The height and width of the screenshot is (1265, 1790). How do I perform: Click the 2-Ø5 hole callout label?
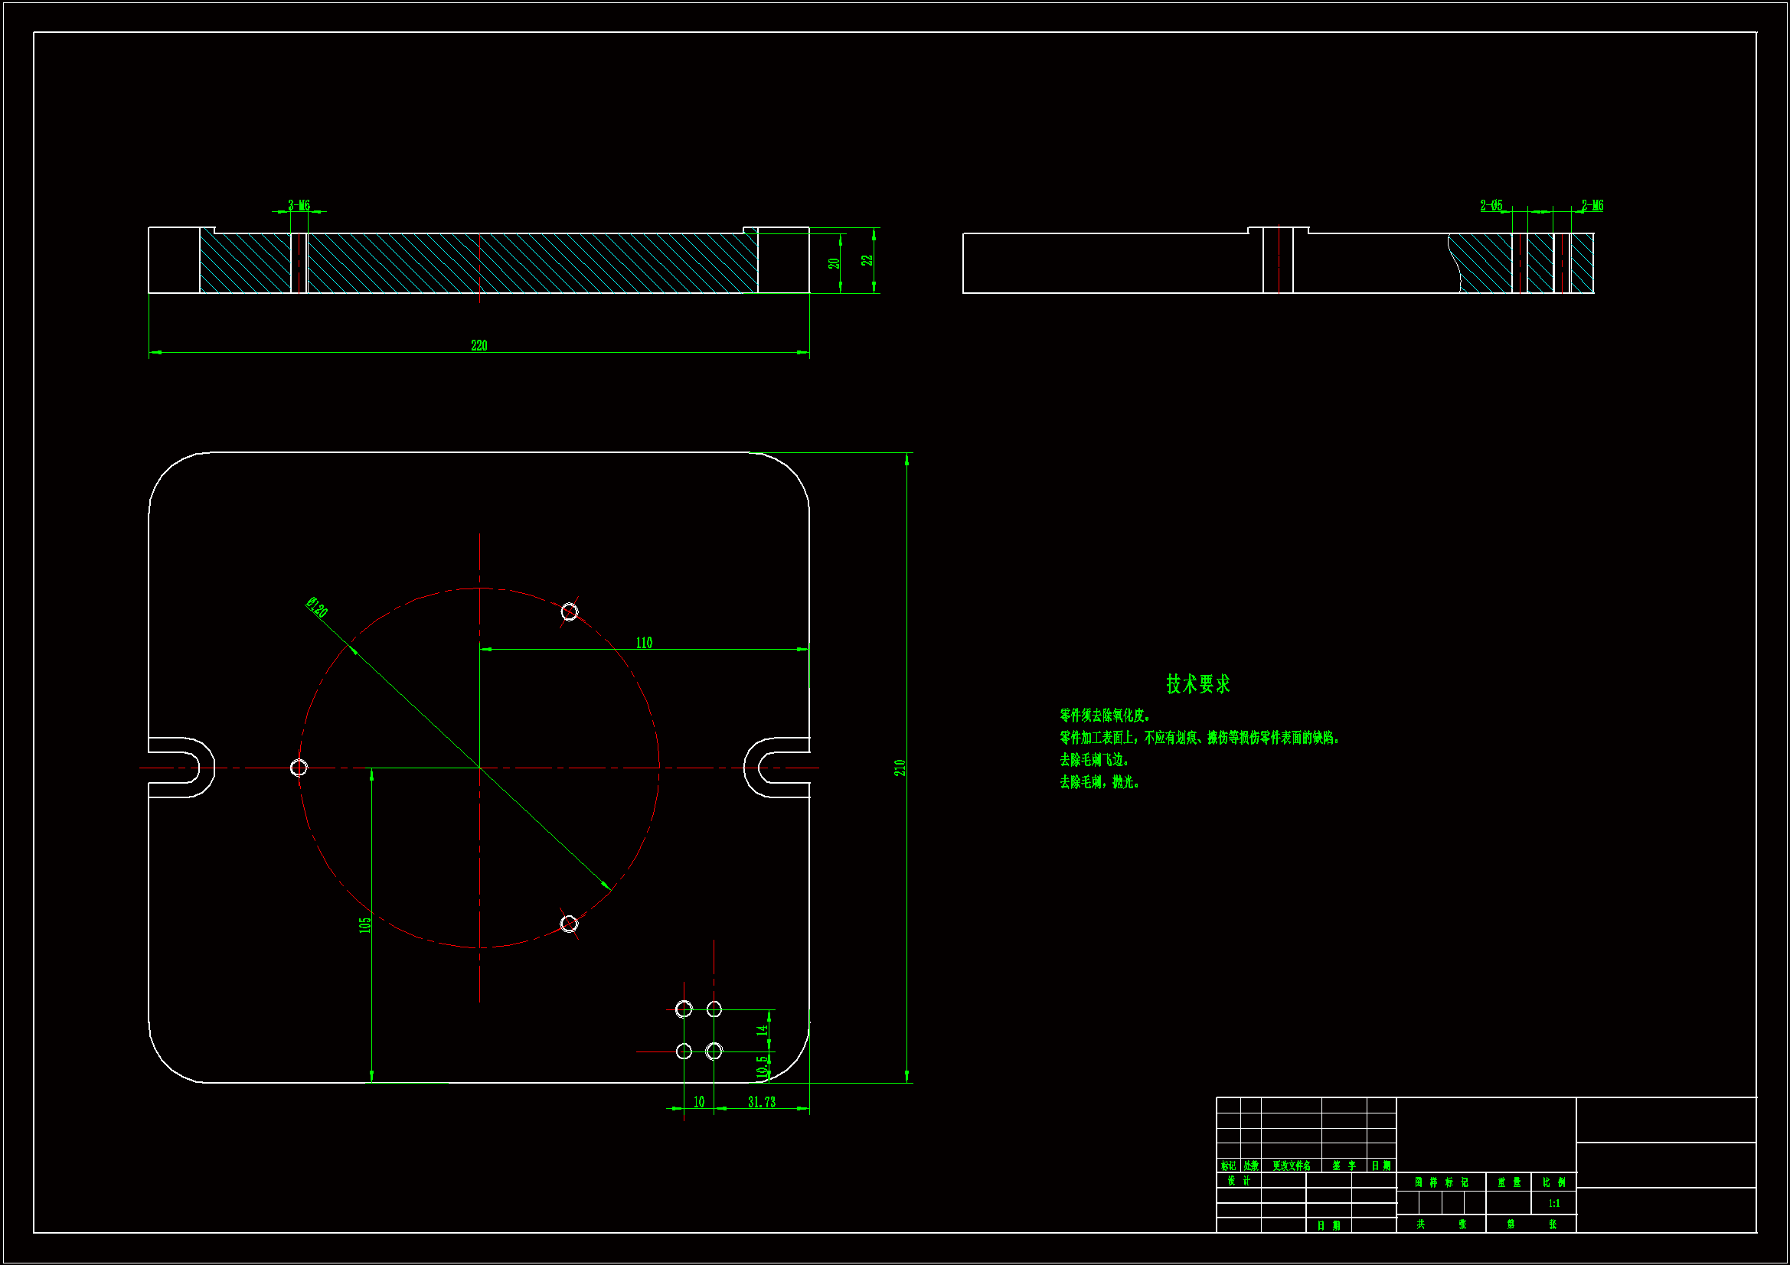click(x=1491, y=205)
